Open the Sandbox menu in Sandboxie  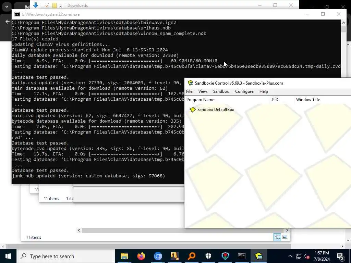(221, 91)
